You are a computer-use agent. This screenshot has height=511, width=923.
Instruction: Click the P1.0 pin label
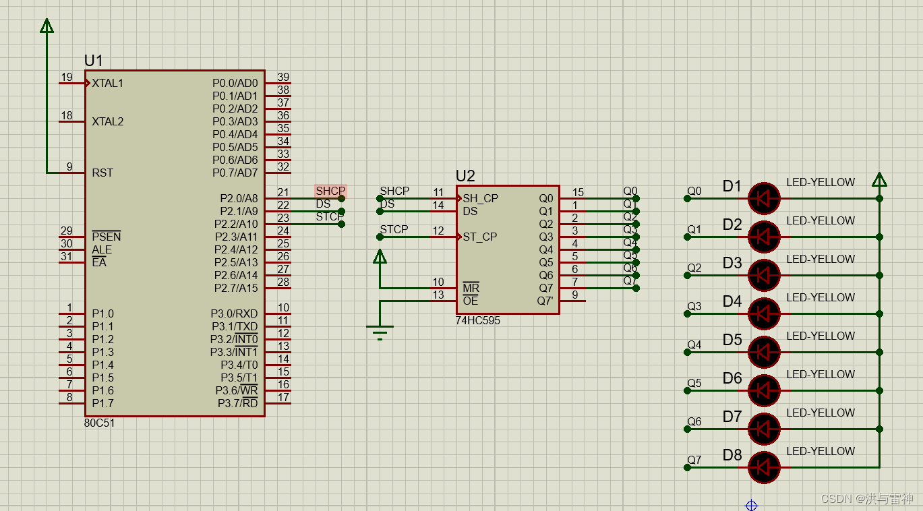tap(102, 314)
